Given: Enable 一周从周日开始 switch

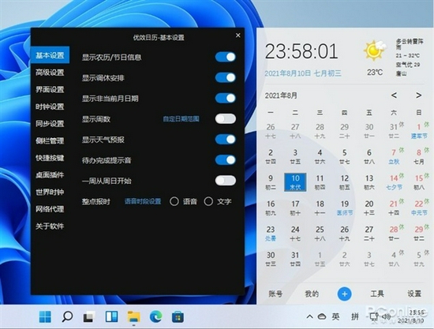Looking at the screenshot, I should [x=226, y=181].
